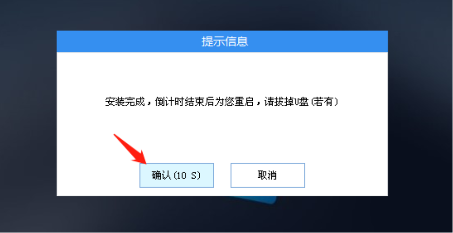Click the red arrow annotation
The height and width of the screenshot is (233, 453).
[x=130, y=149]
